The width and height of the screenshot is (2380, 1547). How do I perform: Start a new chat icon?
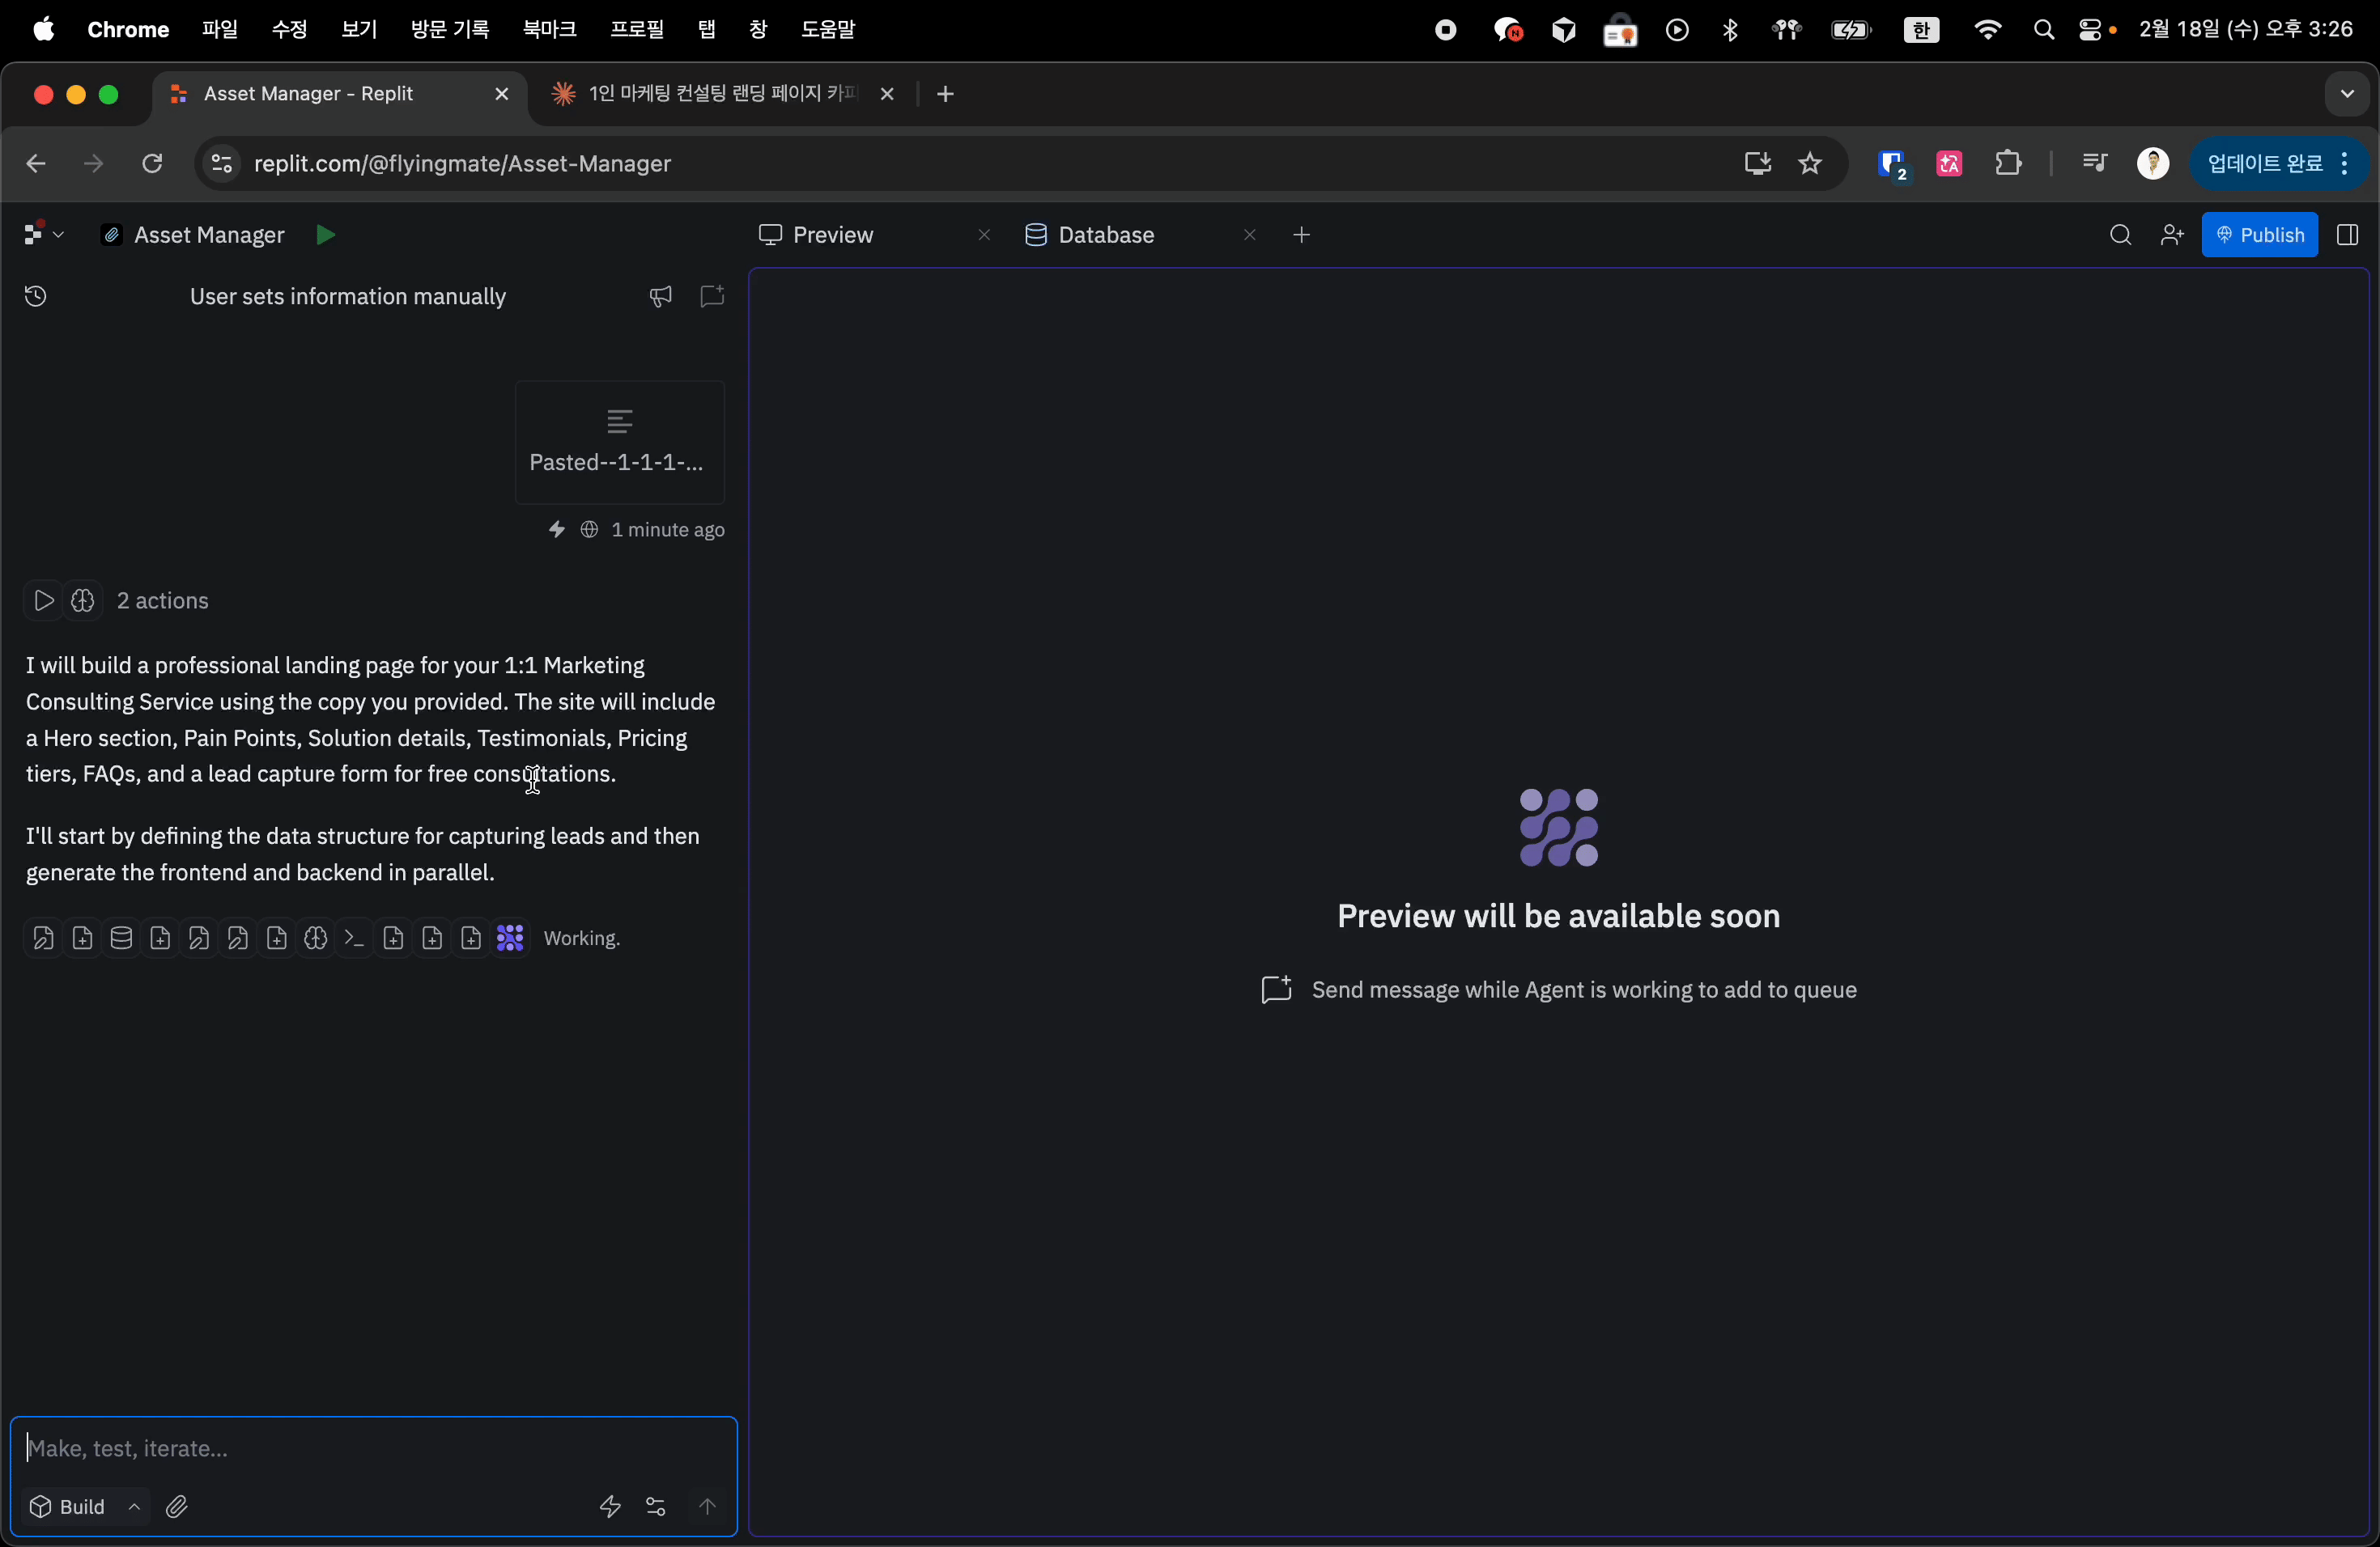point(712,297)
